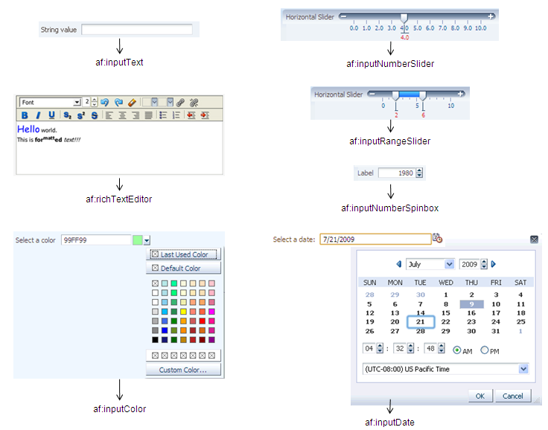This screenshot has height=430, width=548.
Task: Insert a hyperlink with the link icon
Action: (180, 103)
